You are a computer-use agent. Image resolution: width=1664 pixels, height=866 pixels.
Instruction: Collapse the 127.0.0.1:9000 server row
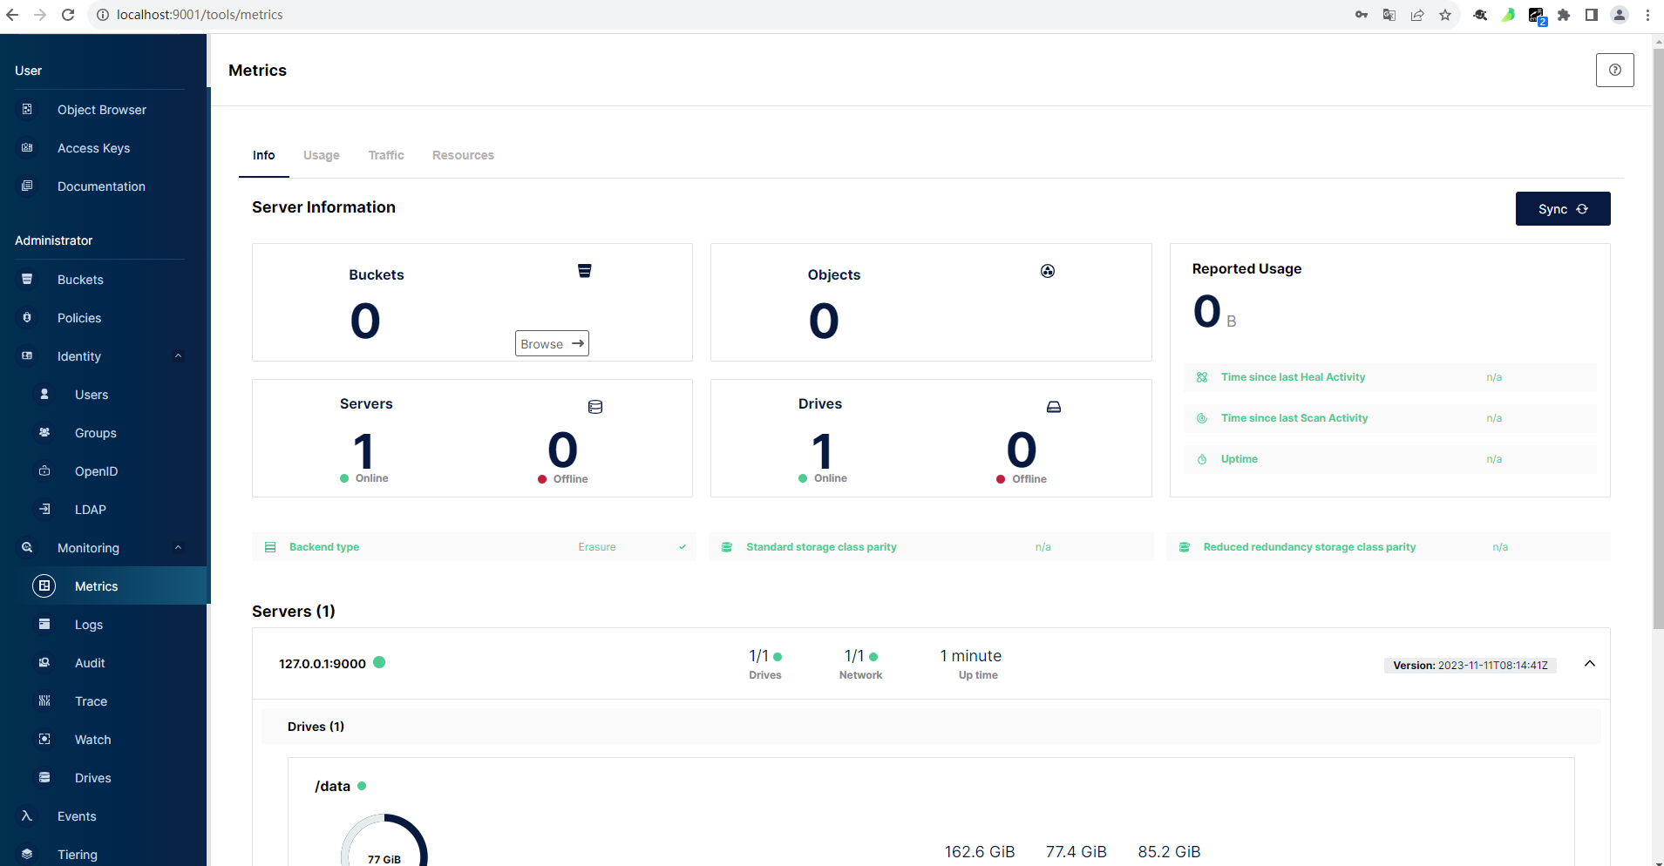click(1590, 664)
